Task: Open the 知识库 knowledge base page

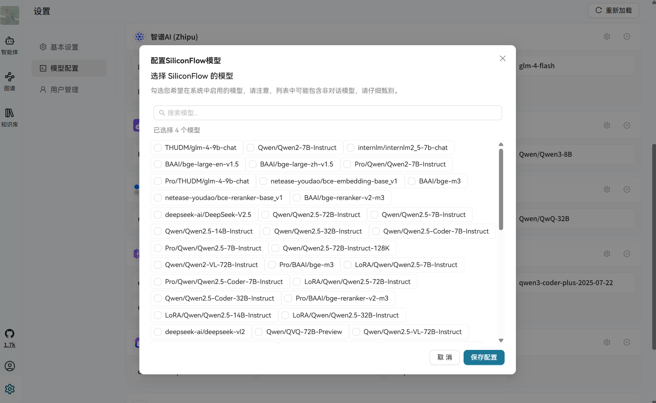Action: pos(10,118)
